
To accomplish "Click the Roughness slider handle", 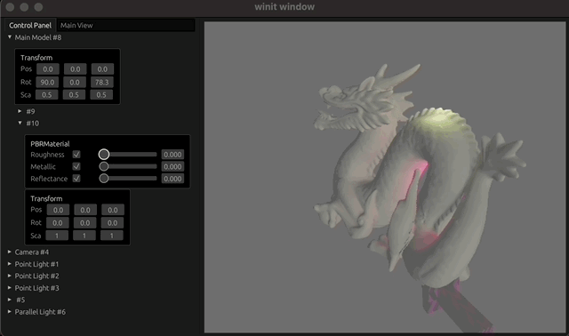I will coord(104,154).
